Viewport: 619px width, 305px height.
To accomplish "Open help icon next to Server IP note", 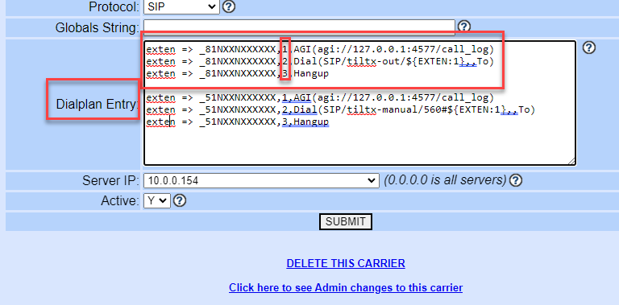I will tap(516, 180).
